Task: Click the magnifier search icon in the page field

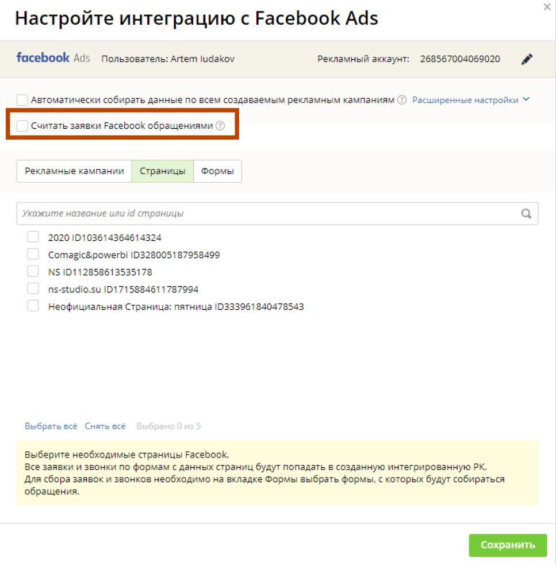Action: click(x=526, y=214)
